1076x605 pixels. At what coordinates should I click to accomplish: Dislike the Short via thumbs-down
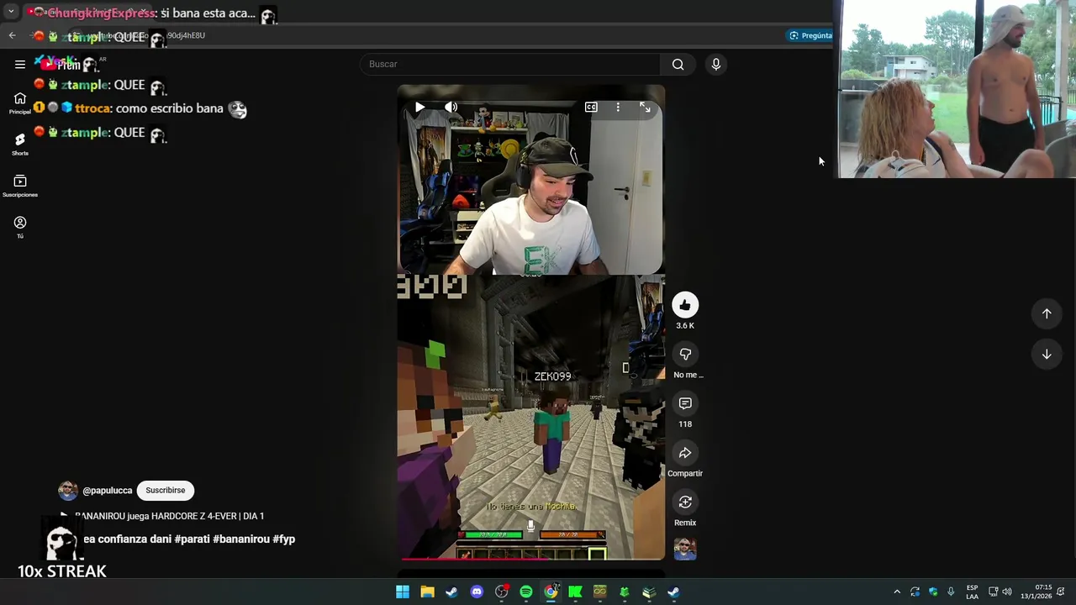(x=685, y=355)
